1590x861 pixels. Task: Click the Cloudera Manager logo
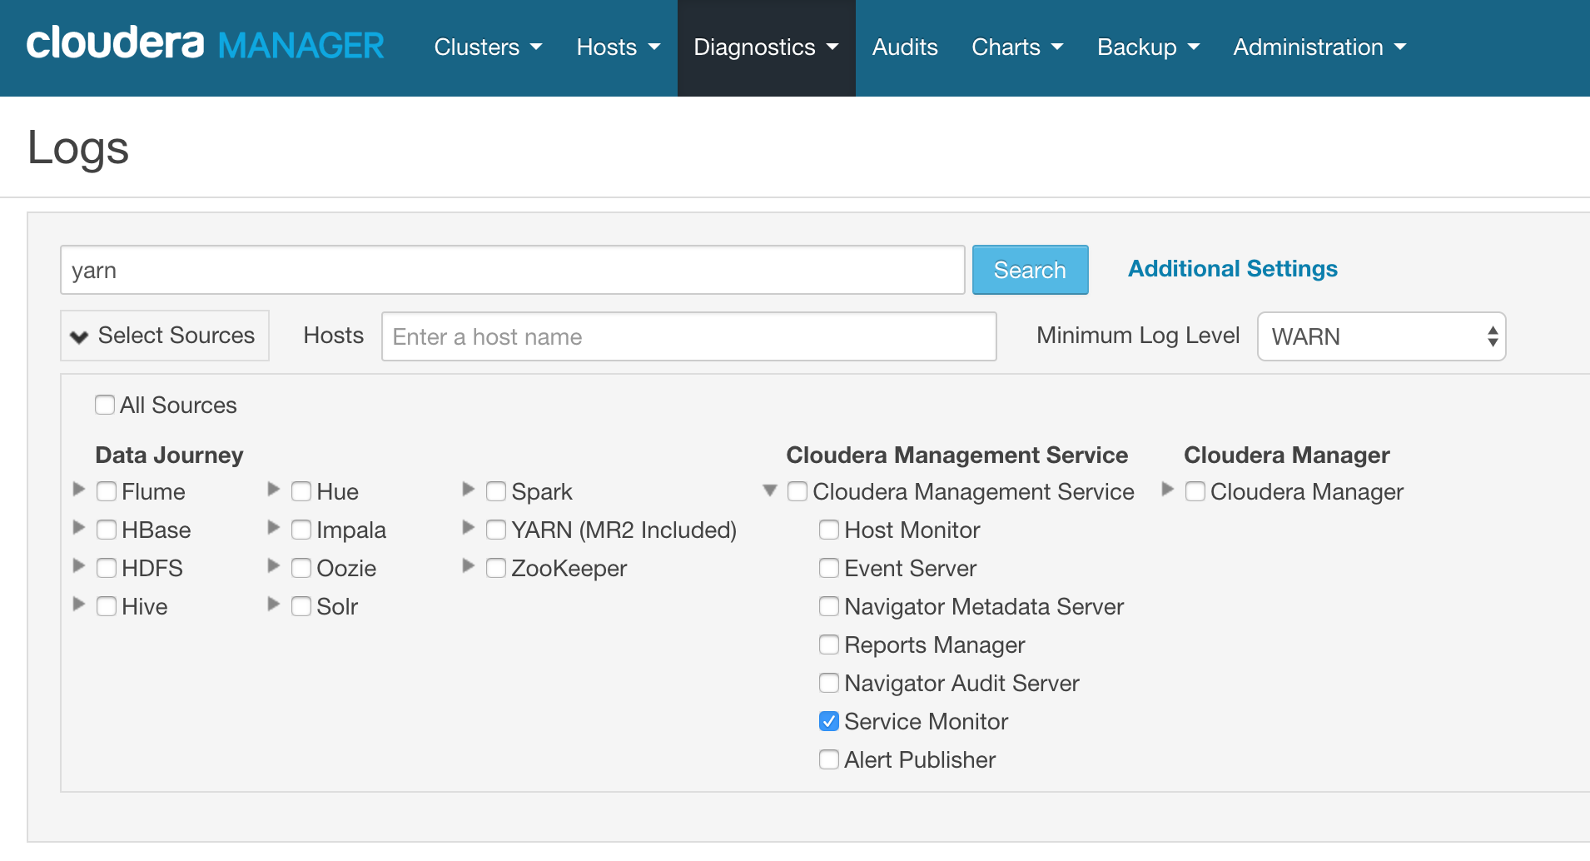click(x=205, y=46)
